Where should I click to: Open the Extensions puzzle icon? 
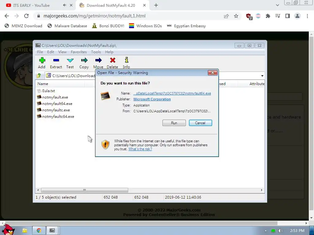click(x=268, y=16)
